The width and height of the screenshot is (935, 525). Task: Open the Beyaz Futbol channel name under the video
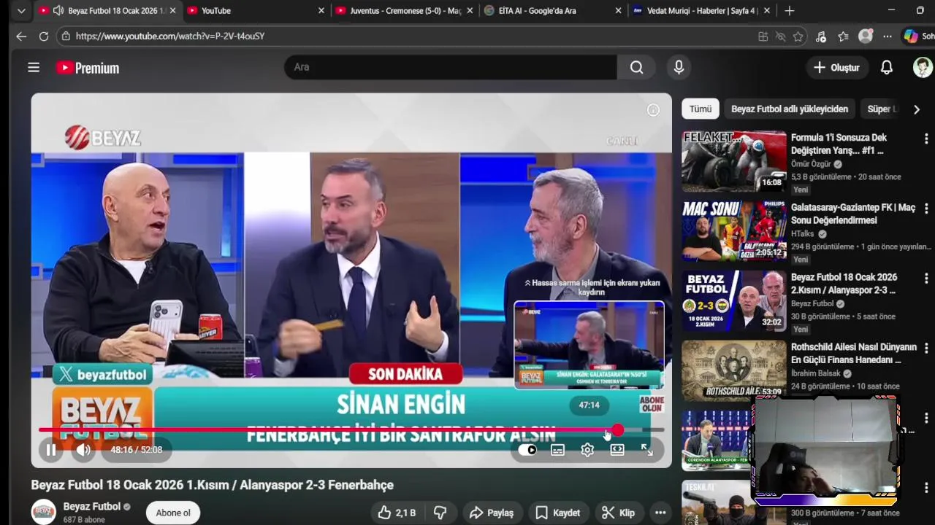pos(92,507)
